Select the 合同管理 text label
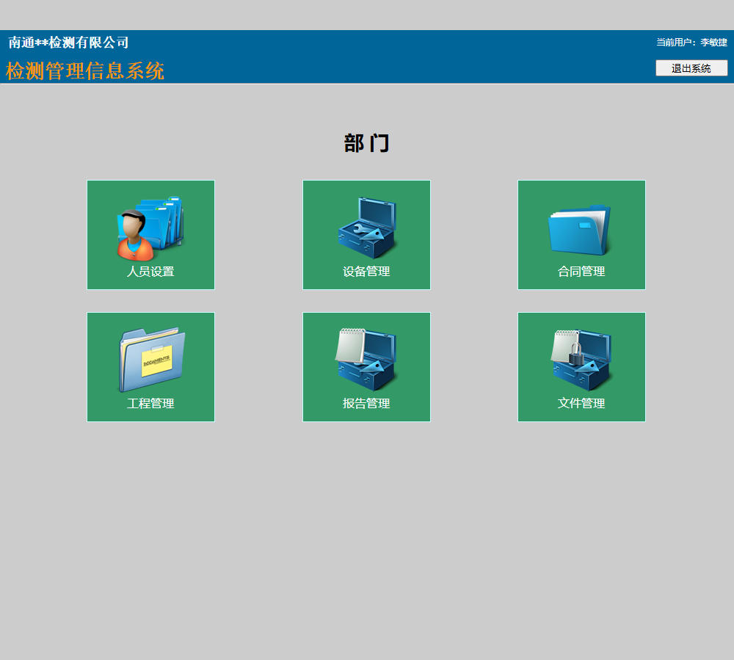Screen dimensions: 734x660 [581, 272]
